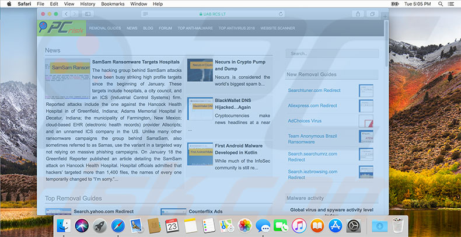Open Finder from the Dock

point(64,226)
